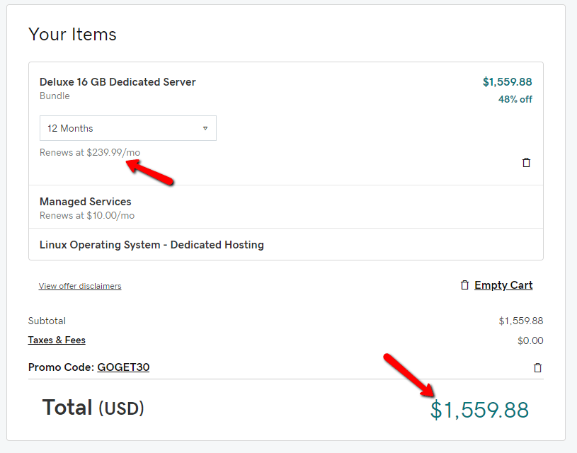The width and height of the screenshot is (577, 453).
Task: Select the Deluxe 16 GB Dedicated Server title
Action: click(118, 82)
